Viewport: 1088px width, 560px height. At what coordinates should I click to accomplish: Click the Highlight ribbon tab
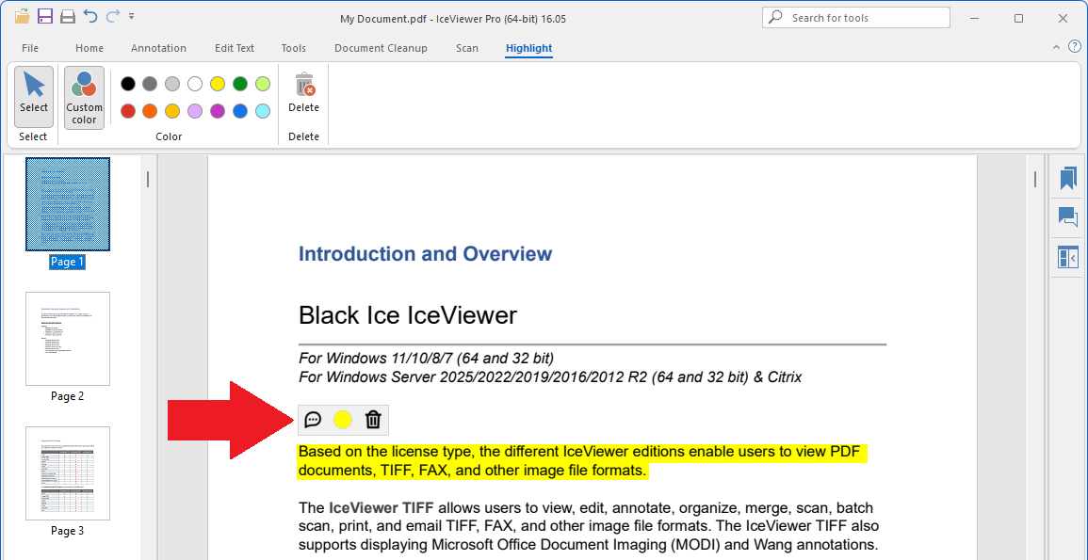point(528,48)
